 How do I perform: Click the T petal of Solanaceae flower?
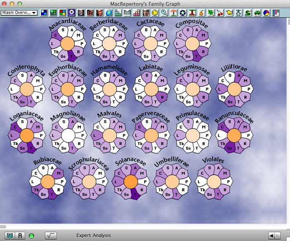coord(135,194)
